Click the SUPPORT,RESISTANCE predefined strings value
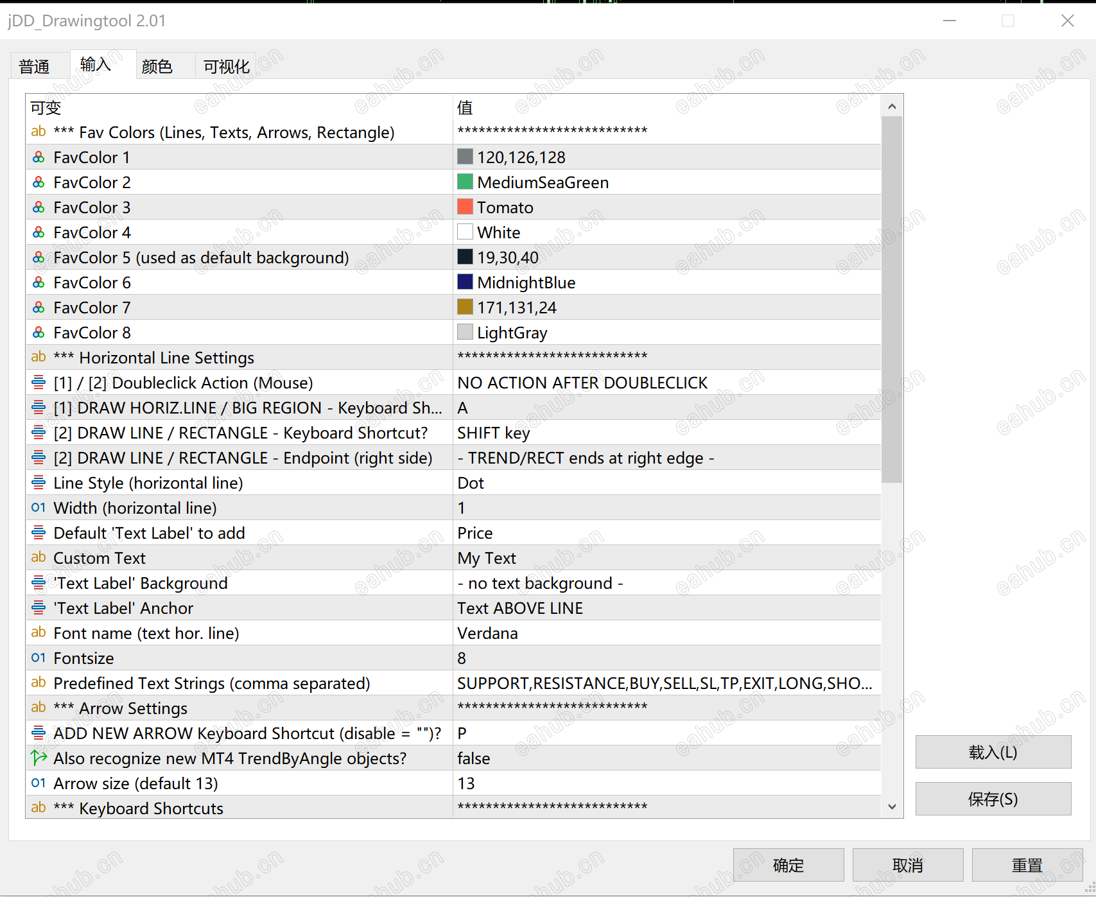1096x897 pixels. [667, 683]
